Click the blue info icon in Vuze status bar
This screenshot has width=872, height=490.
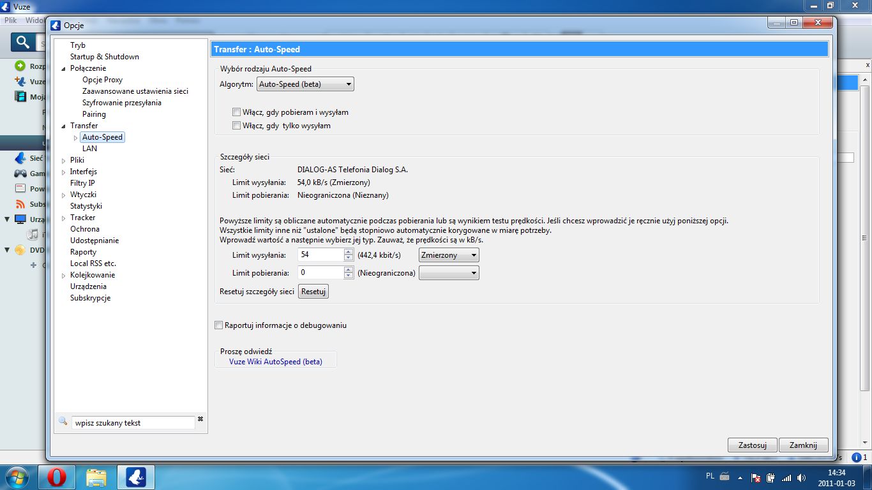point(856,457)
